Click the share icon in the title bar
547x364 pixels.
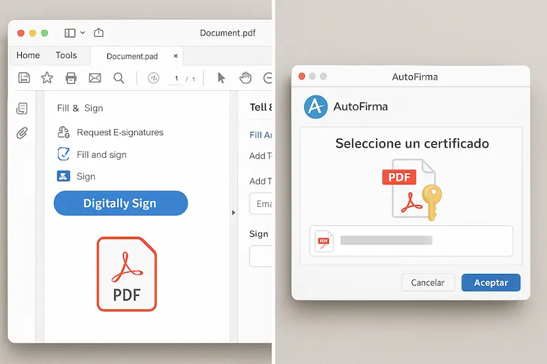click(x=98, y=32)
